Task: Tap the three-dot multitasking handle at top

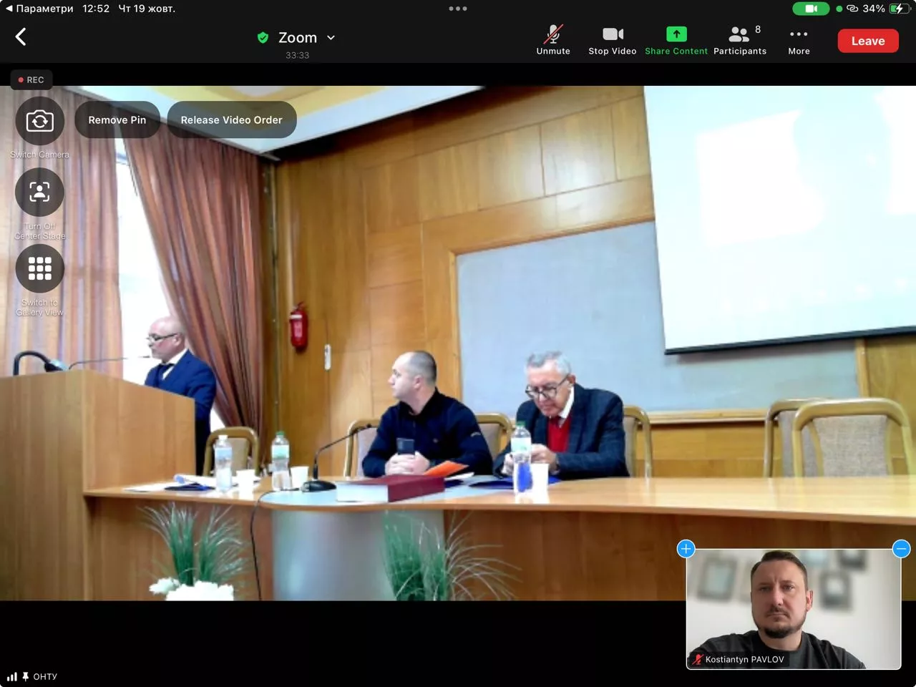Action: tap(458, 9)
